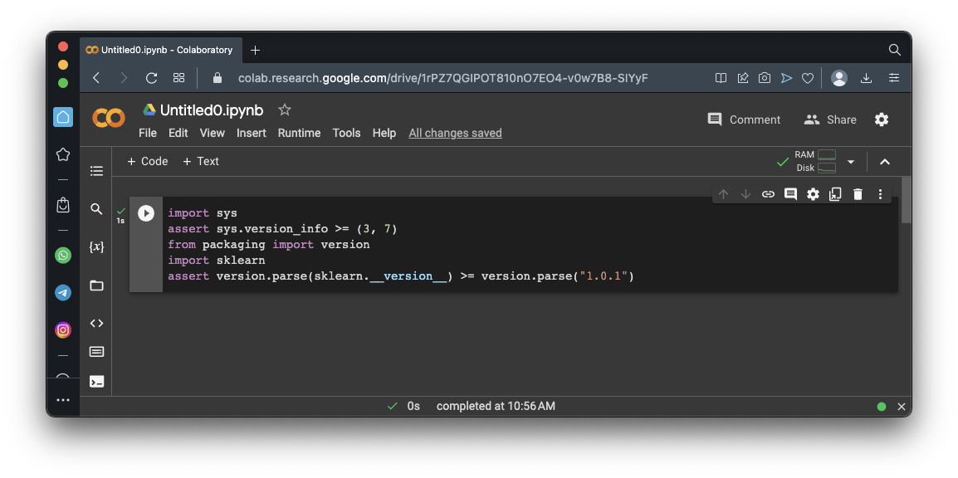Image resolution: width=958 pixels, height=478 pixels.
Task: Edit the browser page with pen icon
Action: 743,77
